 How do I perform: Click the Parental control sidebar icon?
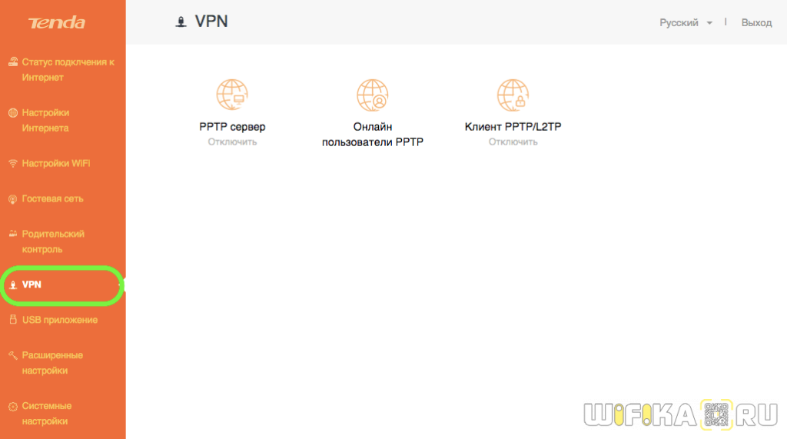click(12, 234)
